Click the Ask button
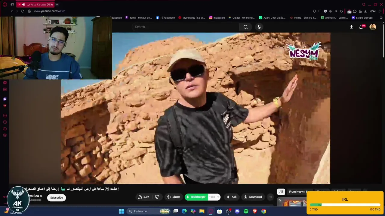 tap(231, 197)
